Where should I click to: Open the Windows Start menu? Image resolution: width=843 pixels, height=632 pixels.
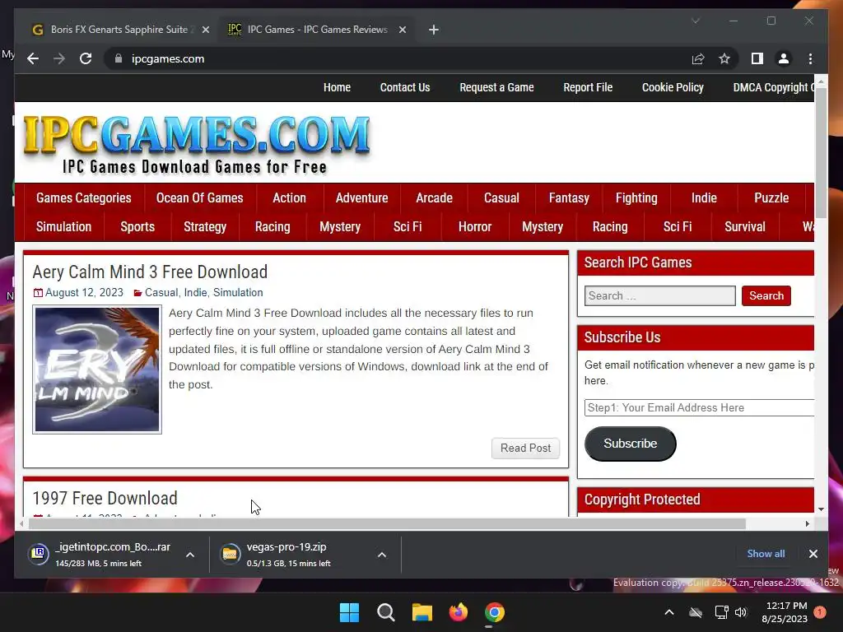click(349, 612)
